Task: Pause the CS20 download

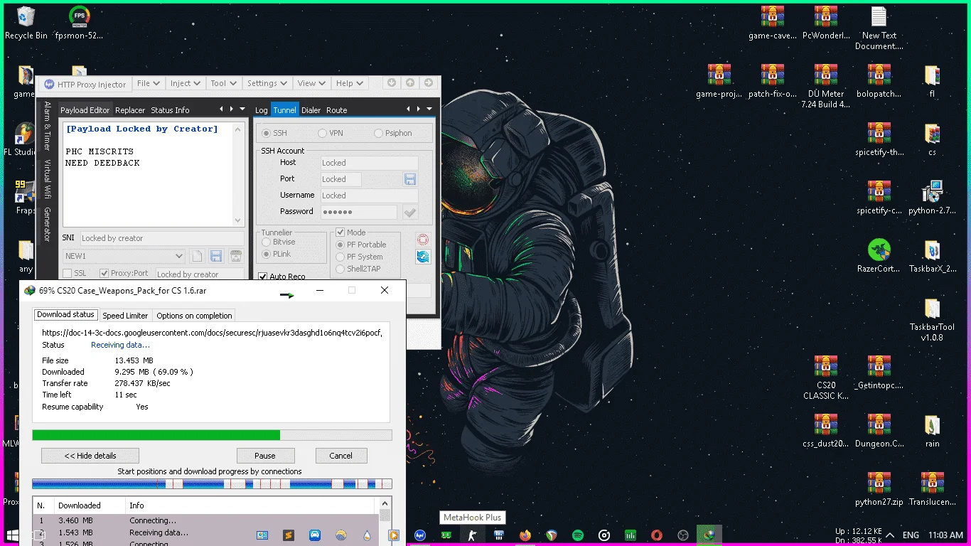Action: point(265,456)
